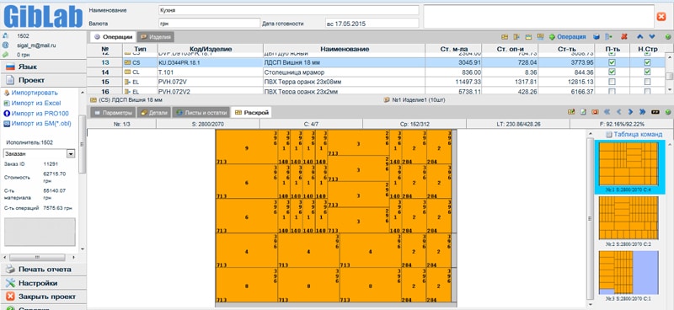This screenshot has width=674, height=310.
Task: Open the Настройки section
Action: pos(43,283)
